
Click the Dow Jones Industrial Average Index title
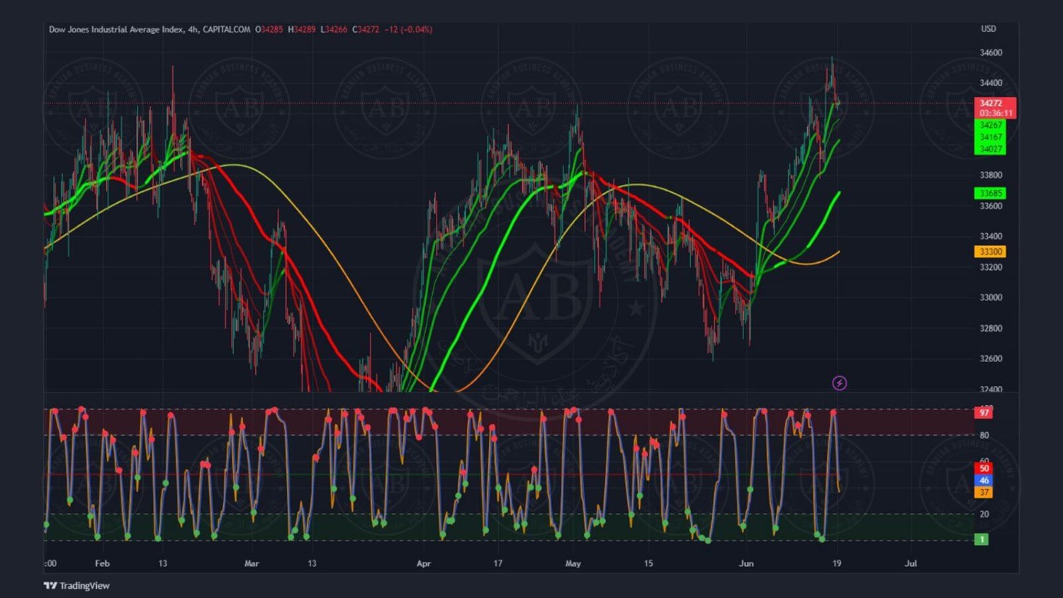pos(116,30)
